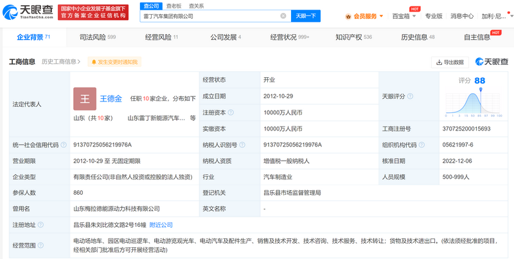Click the 增值税一般纳税人 value
The image size is (514, 259).
287,161
